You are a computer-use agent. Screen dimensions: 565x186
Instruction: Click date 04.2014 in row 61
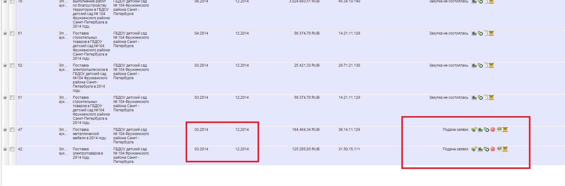click(x=201, y=33)
